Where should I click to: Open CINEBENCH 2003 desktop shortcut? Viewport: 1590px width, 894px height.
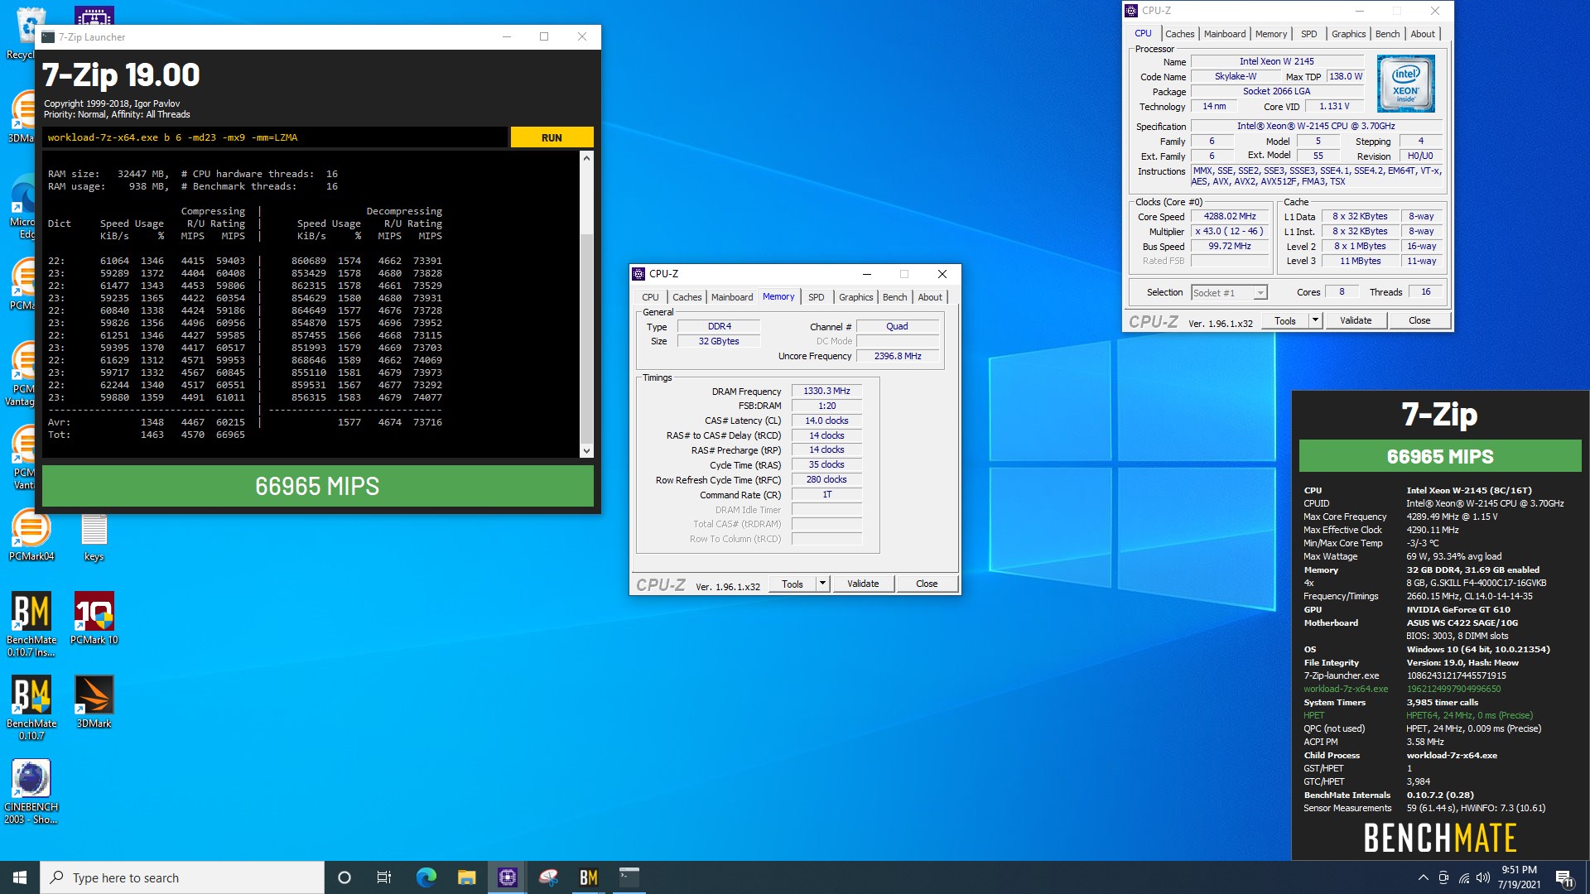[x=31, y=791]
